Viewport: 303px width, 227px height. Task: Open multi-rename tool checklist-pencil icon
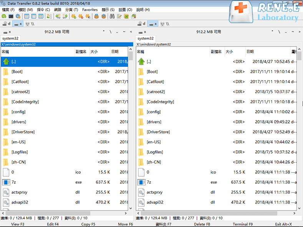click(x=119, y=16)
